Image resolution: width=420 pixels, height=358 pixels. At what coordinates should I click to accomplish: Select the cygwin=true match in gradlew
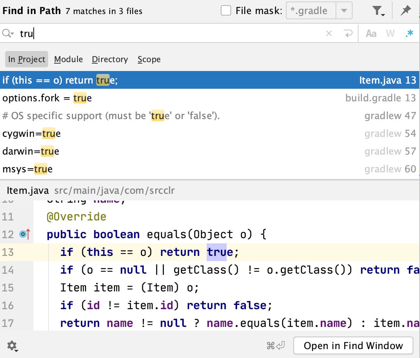click(x=148, y=134)
